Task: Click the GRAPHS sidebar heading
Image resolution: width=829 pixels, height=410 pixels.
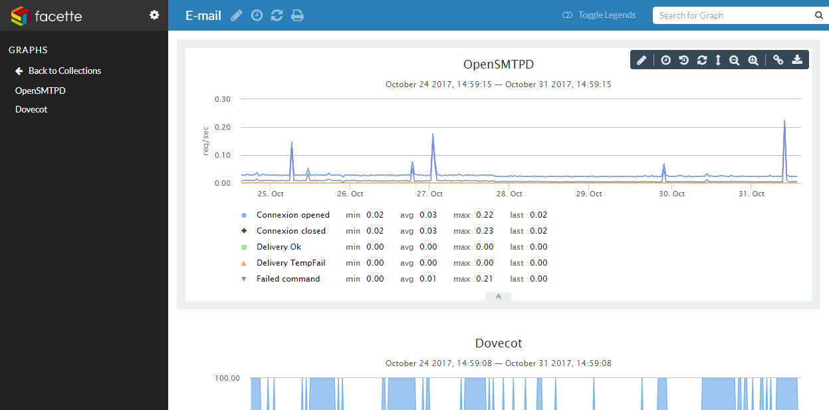Action: [x=28, y=50]
